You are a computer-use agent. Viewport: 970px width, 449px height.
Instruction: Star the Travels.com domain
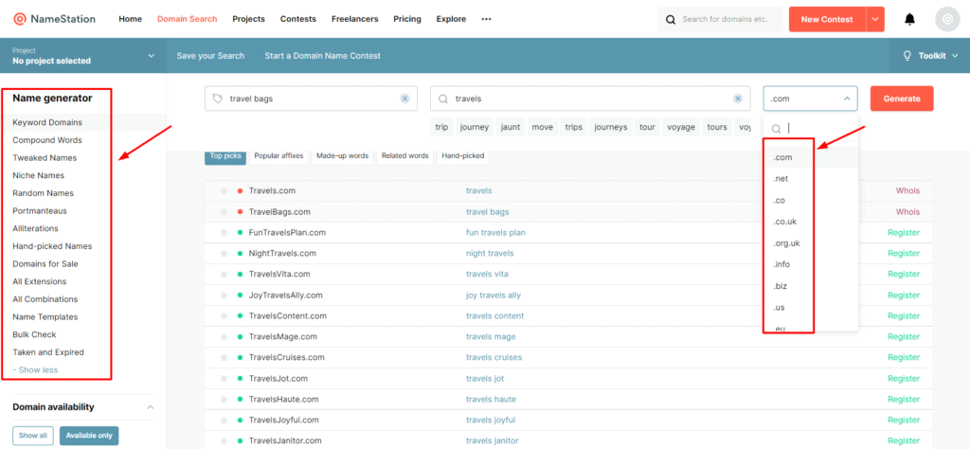coord(224,190)
